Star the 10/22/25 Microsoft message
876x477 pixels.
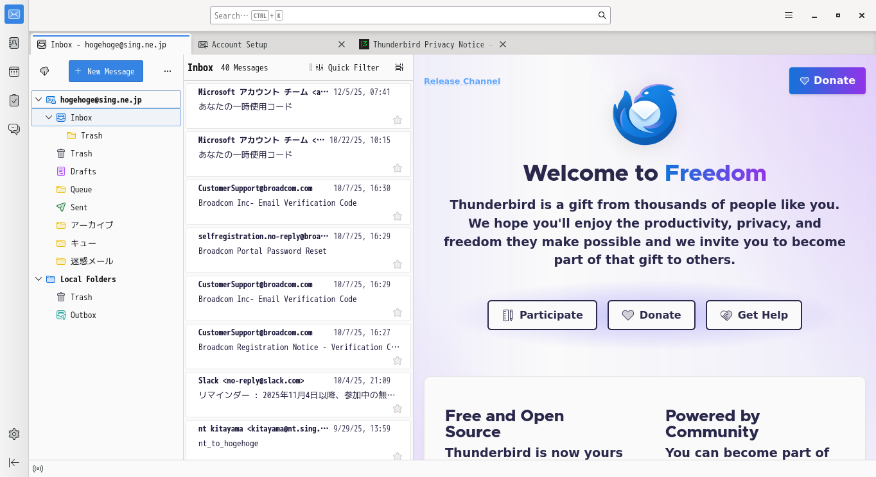[398, 168]
